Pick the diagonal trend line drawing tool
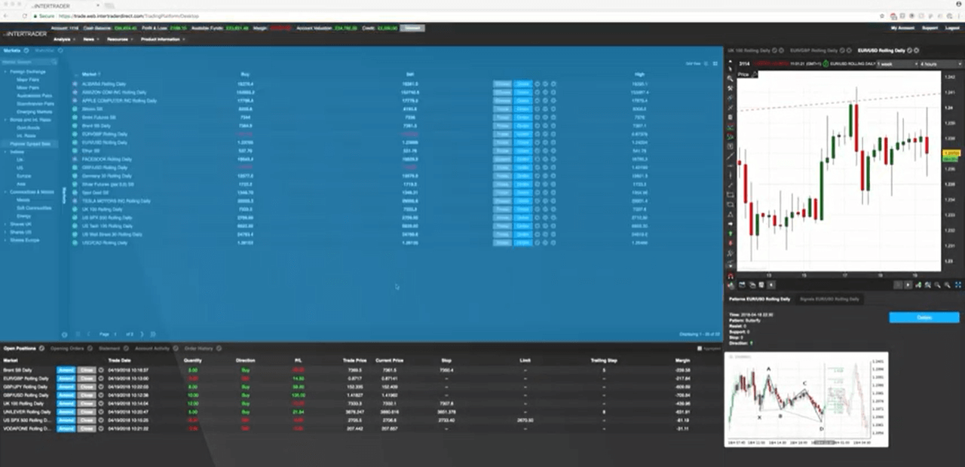The height and width of the screenshot is (467, 965). coord(730,156)
